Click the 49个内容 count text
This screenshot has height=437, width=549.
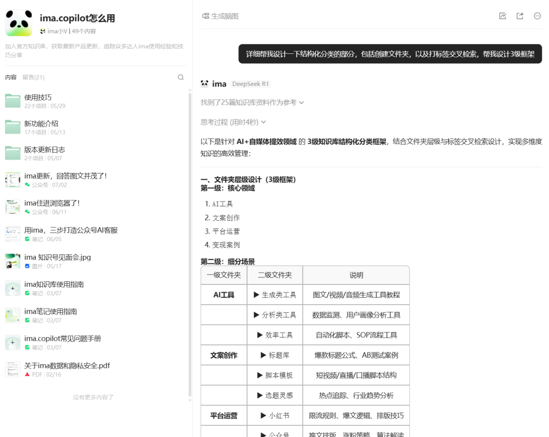point(84,31)
